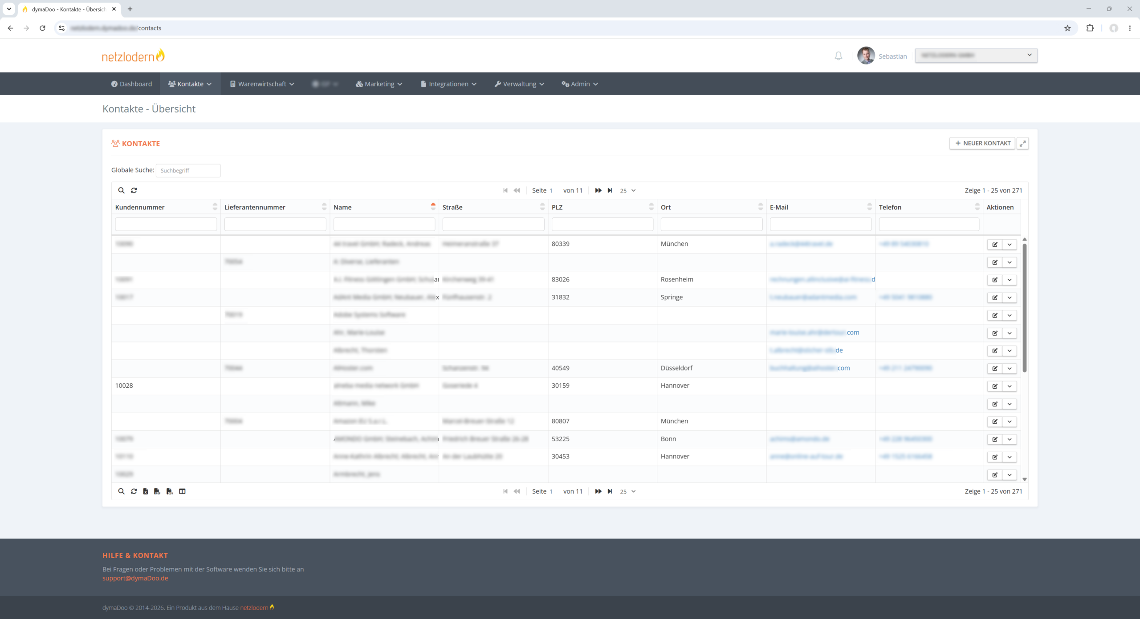The width and height of the screenshot is (1140, 619).
Task: Reload the browser page
Action: click(x=42, y=28)
